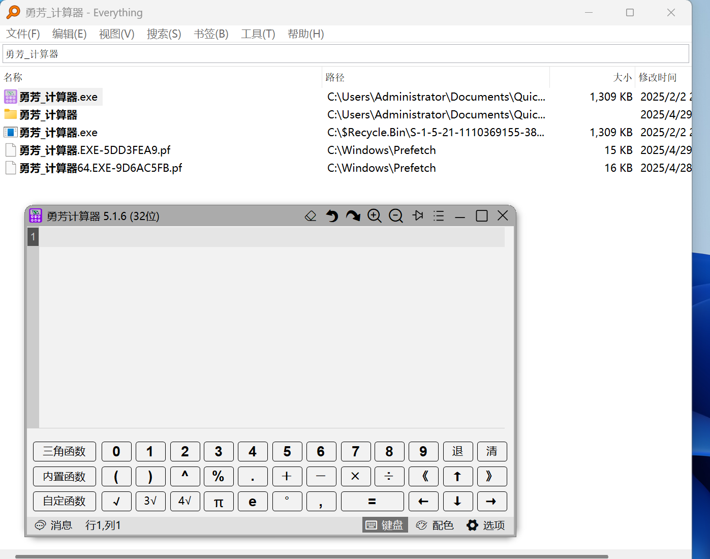Click the Everything search input field
This screenshot has height=559, width=710.
tap(346, 54)
